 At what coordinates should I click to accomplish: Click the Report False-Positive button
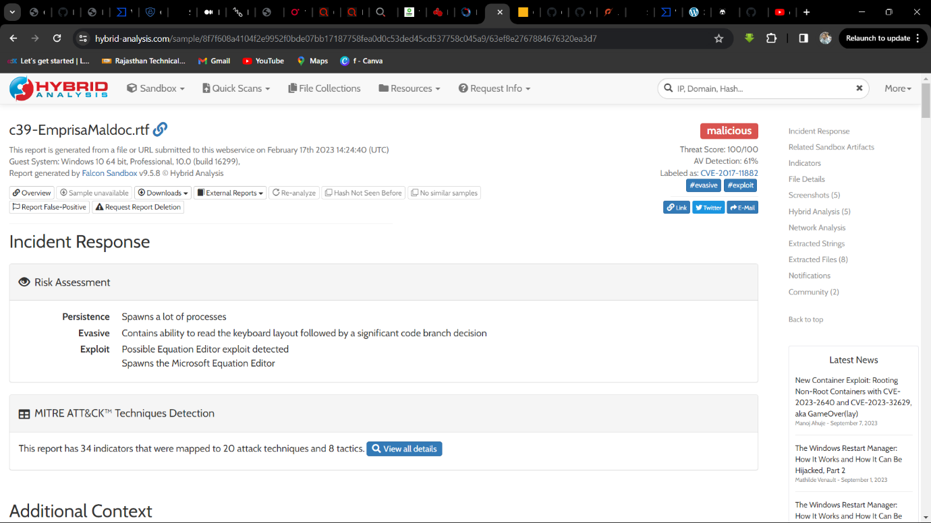[49, 207]
